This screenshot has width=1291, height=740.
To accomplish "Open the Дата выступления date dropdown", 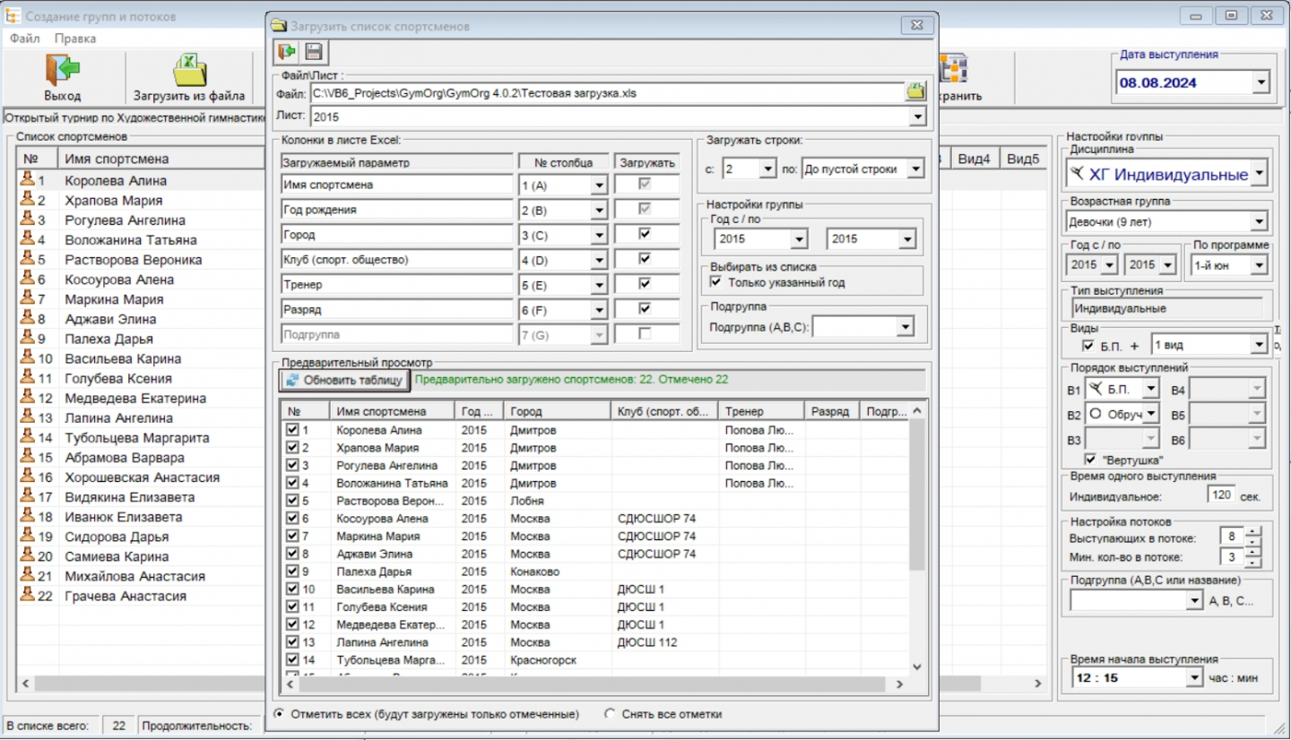I will (x=1261, y=82).
